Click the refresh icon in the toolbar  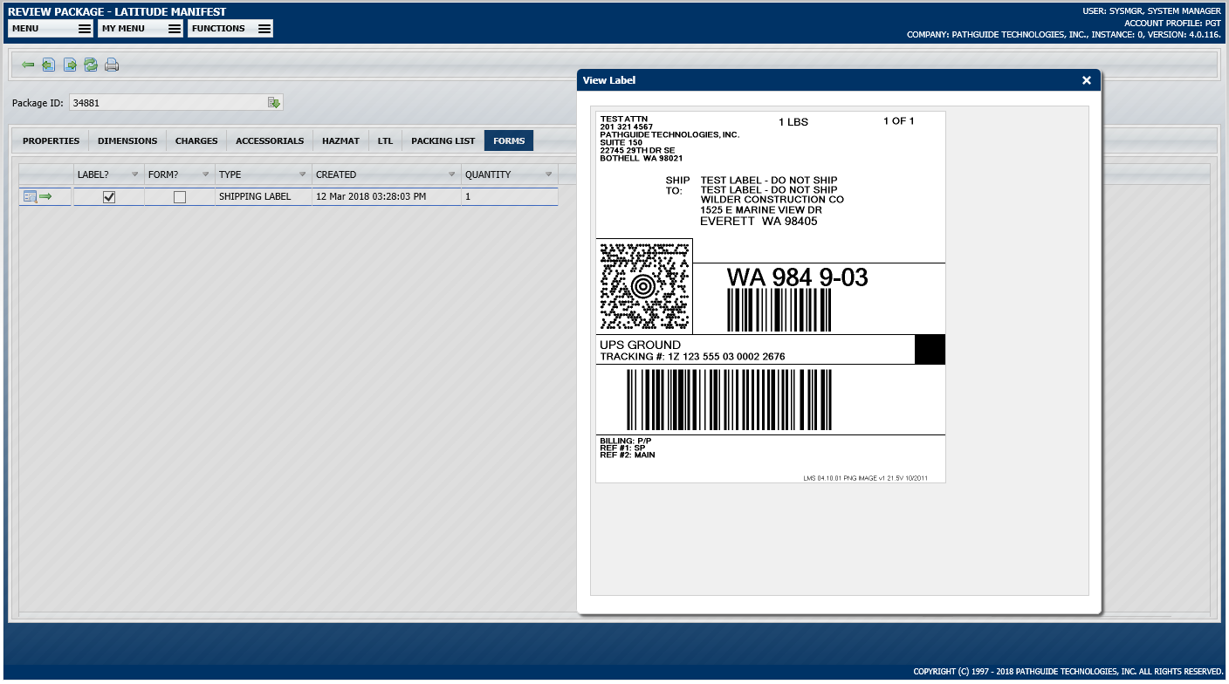tap(90, 65)
